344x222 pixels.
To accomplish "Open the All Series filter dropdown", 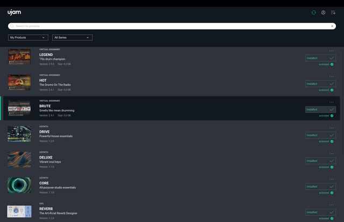I will tap(73, 38).
